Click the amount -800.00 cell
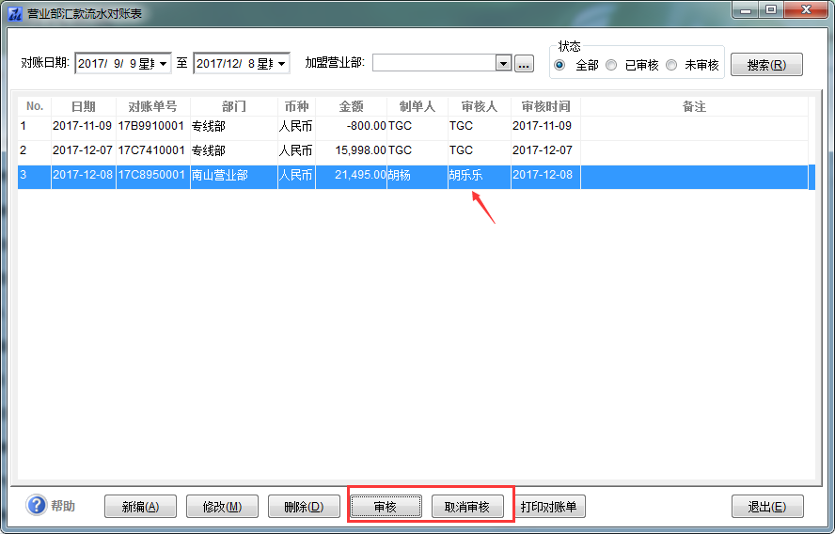Screen dimensions: 835x534 click(x=352, y=126)
